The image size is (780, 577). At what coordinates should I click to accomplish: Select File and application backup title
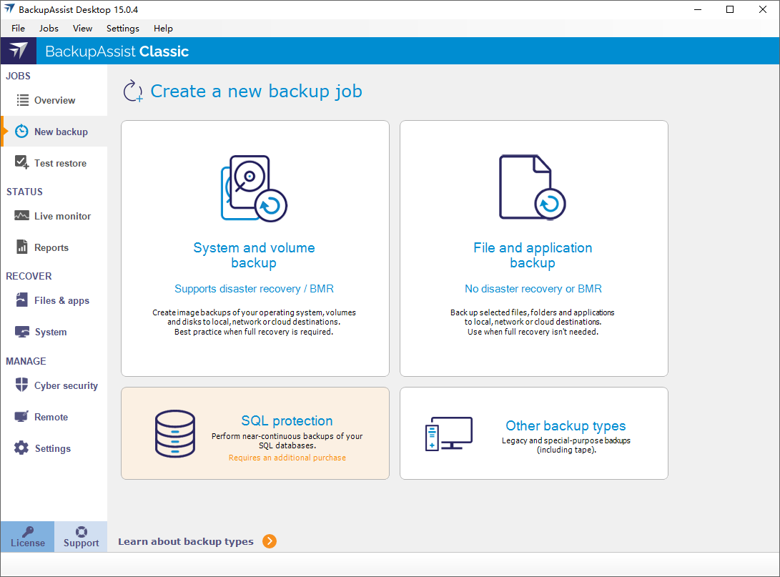(x=533, y=255)
